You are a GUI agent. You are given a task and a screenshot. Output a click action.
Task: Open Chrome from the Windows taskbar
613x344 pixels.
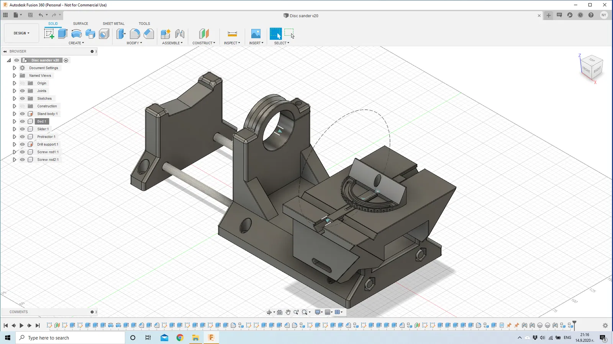click(x=180, y=338)
